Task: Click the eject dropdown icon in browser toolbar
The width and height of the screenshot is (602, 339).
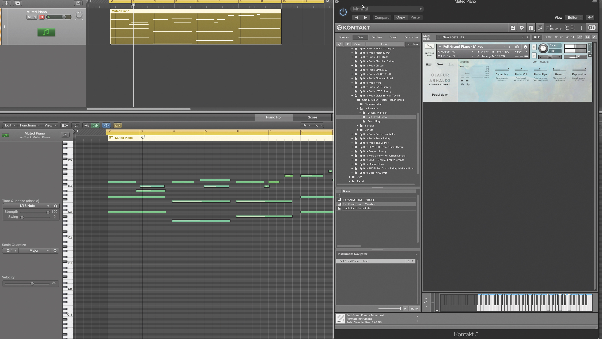Action: tap(347, 44)
